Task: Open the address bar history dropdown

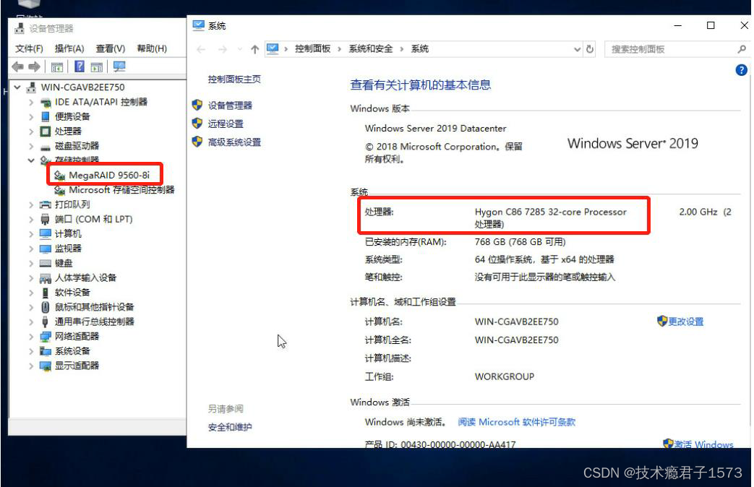Action: (577, 49)
